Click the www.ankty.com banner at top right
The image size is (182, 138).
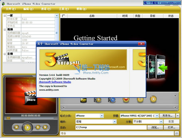[x=162, y=3]
